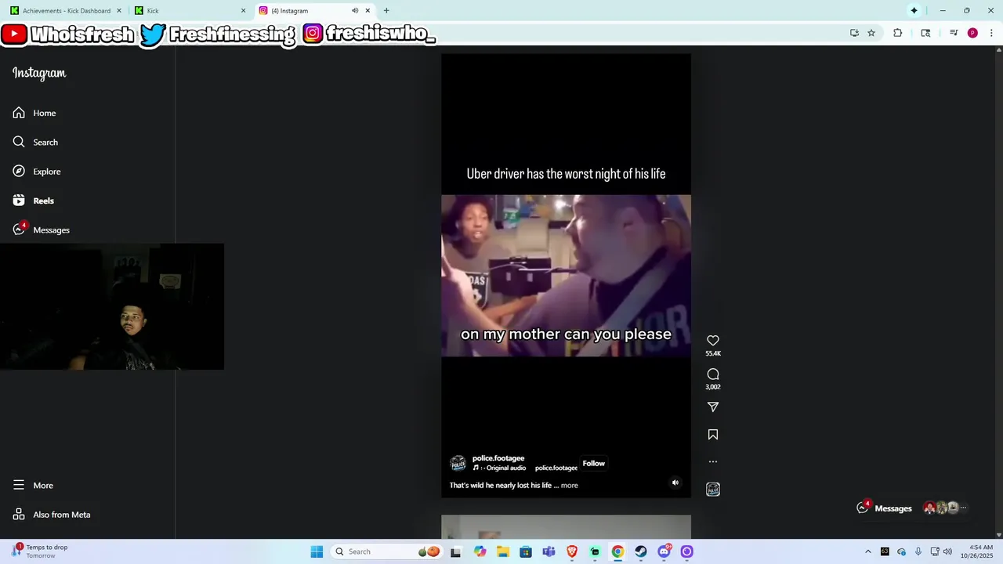Follow police.footagee account
The height and width of the screenshot is (564, 1003).
coord(593,464)
